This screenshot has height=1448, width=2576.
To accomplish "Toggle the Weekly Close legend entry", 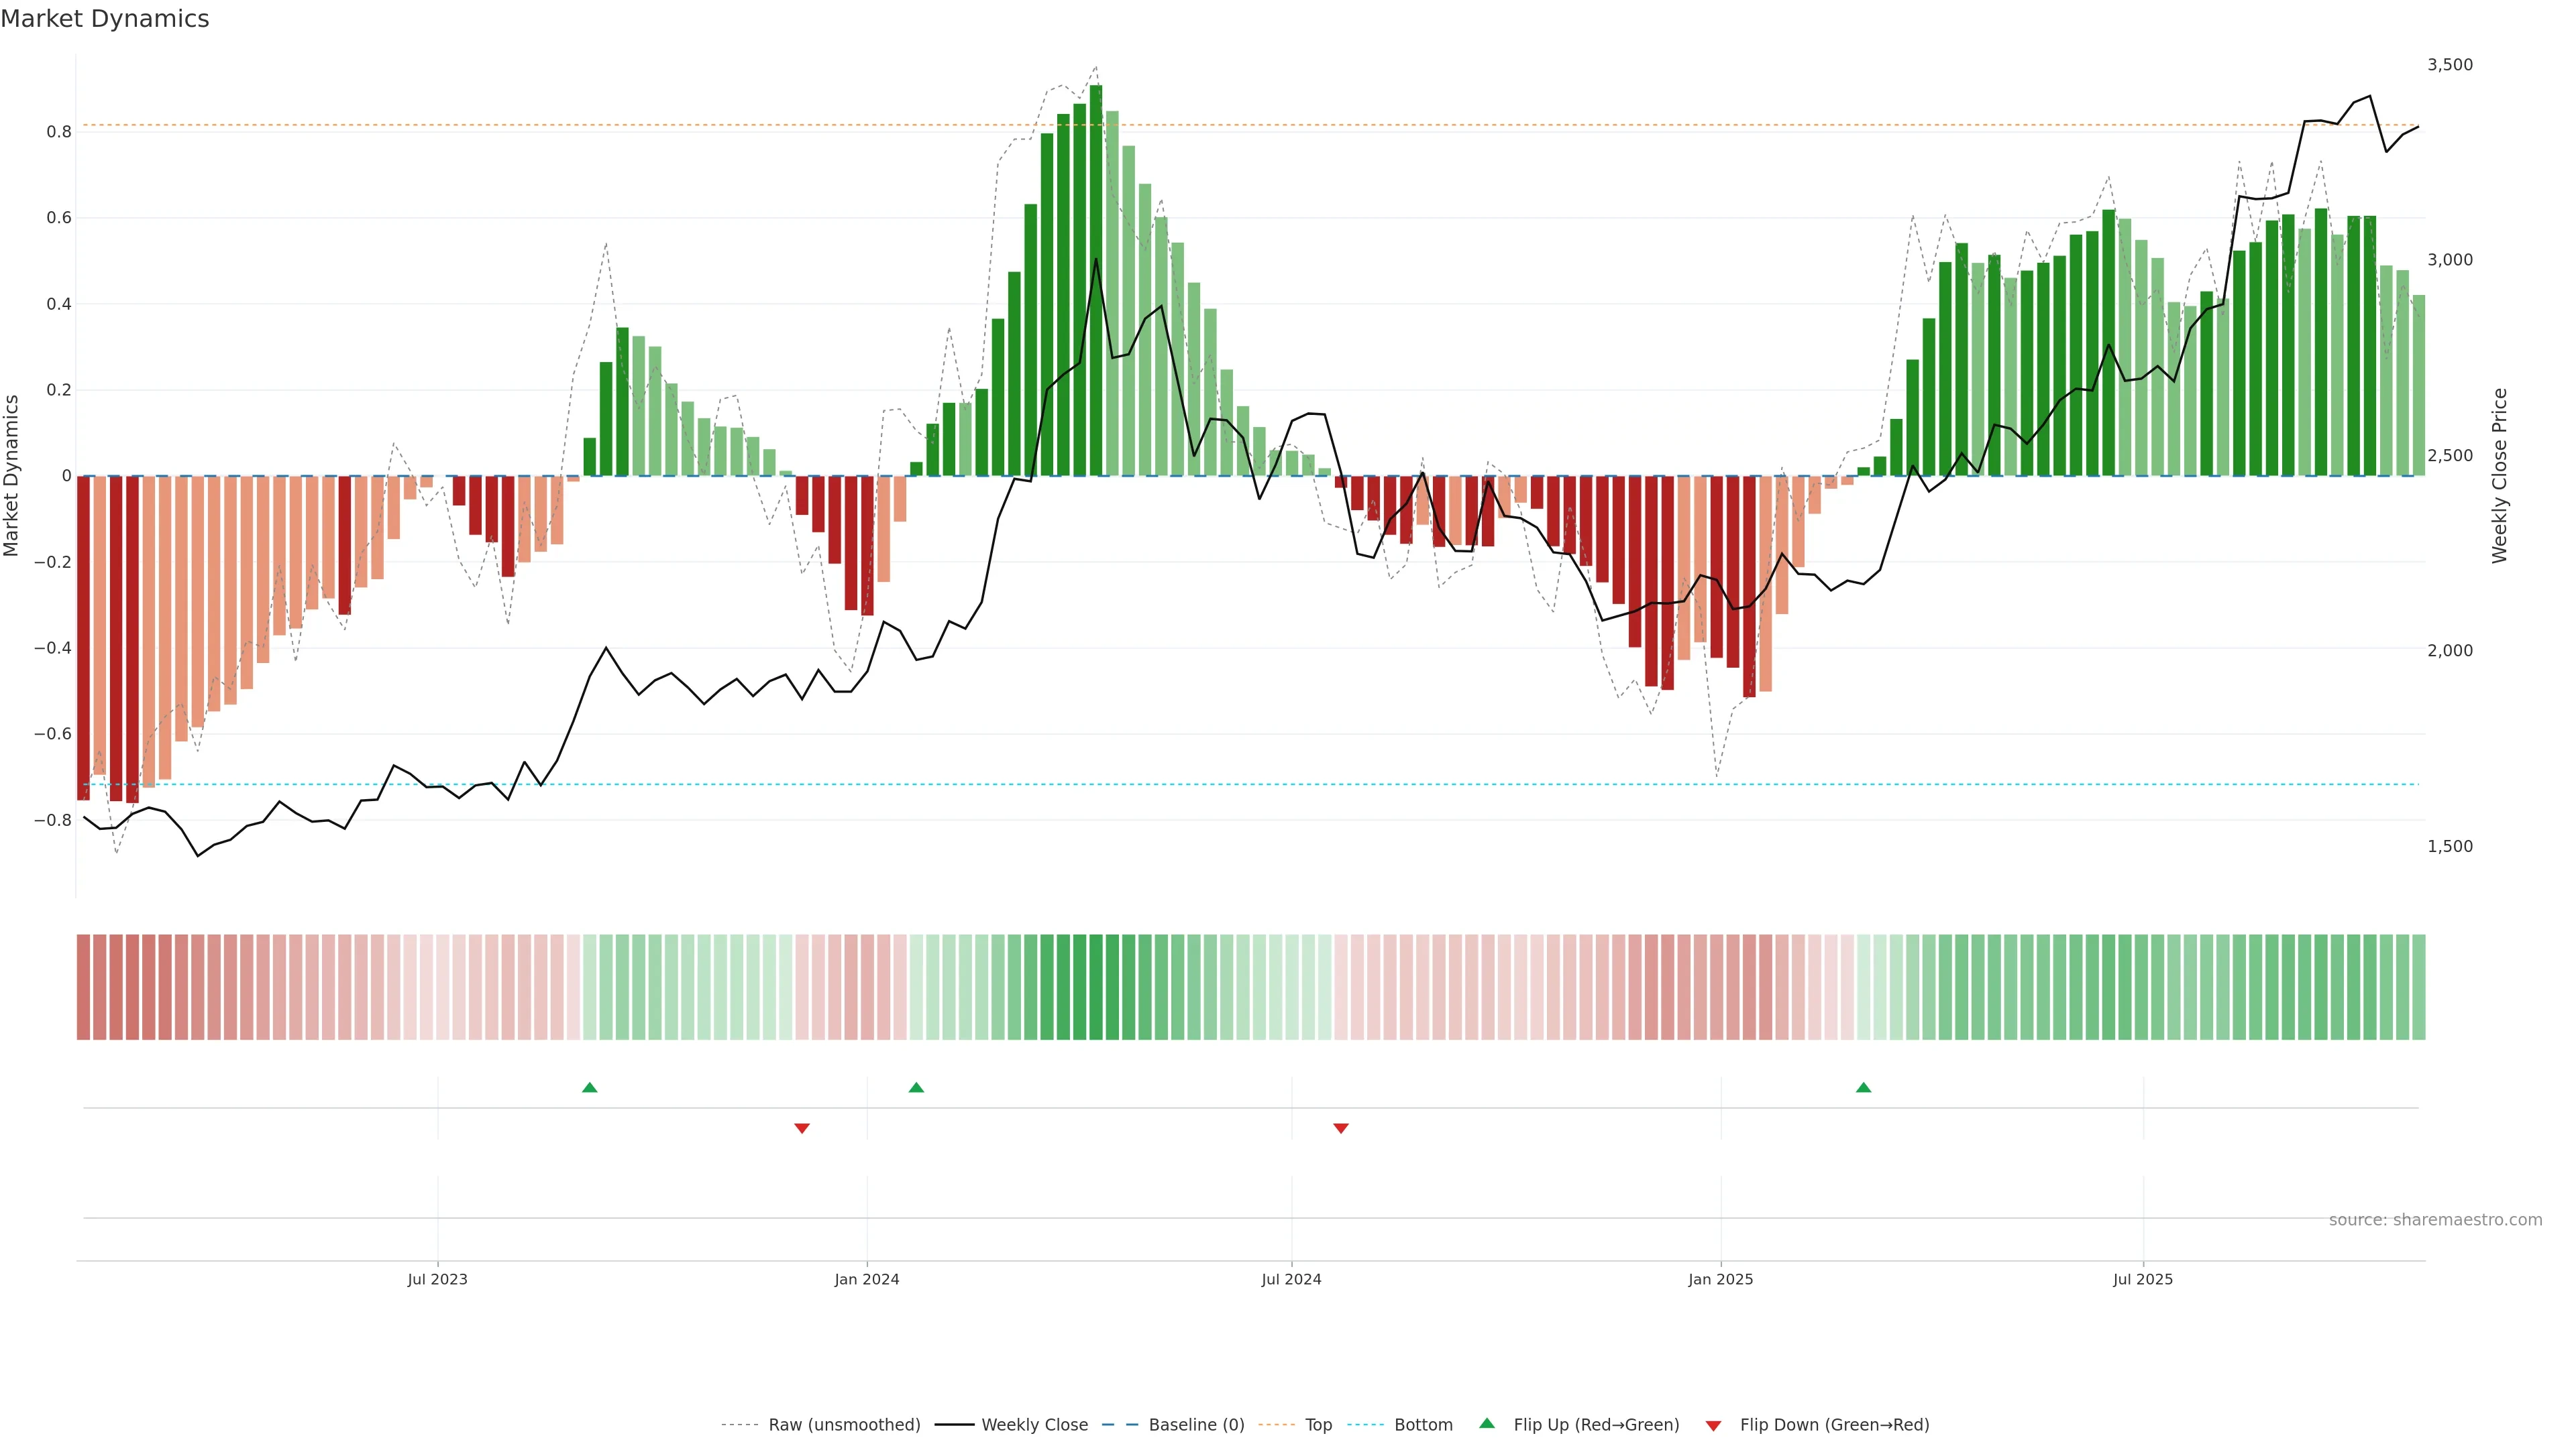I will tap(1034, 1425).
